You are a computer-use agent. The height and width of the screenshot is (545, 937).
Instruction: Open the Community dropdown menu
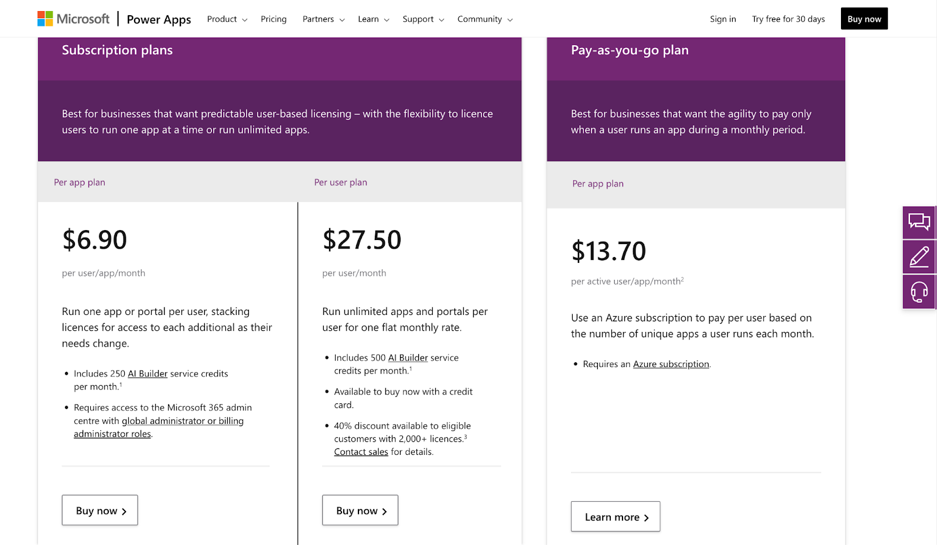pos(485,19)
